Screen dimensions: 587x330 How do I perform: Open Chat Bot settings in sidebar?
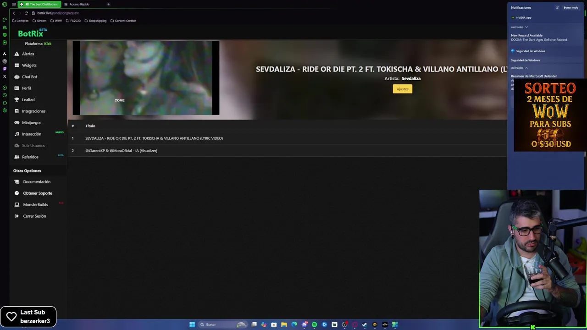point(29,77)
